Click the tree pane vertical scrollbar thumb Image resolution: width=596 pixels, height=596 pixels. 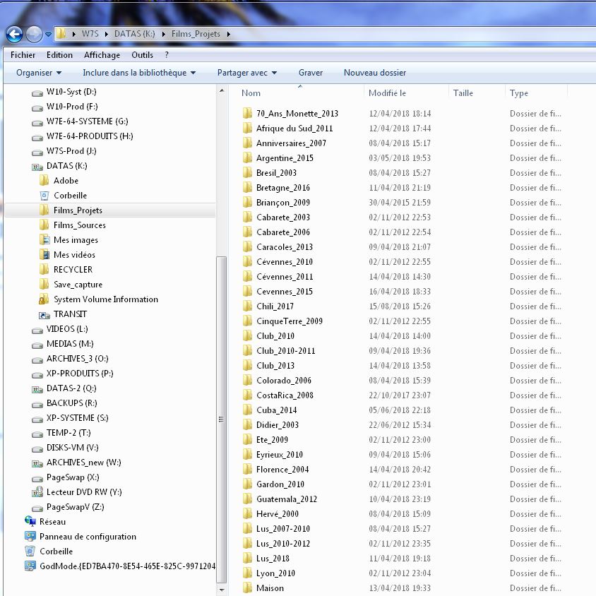[222, 419]
